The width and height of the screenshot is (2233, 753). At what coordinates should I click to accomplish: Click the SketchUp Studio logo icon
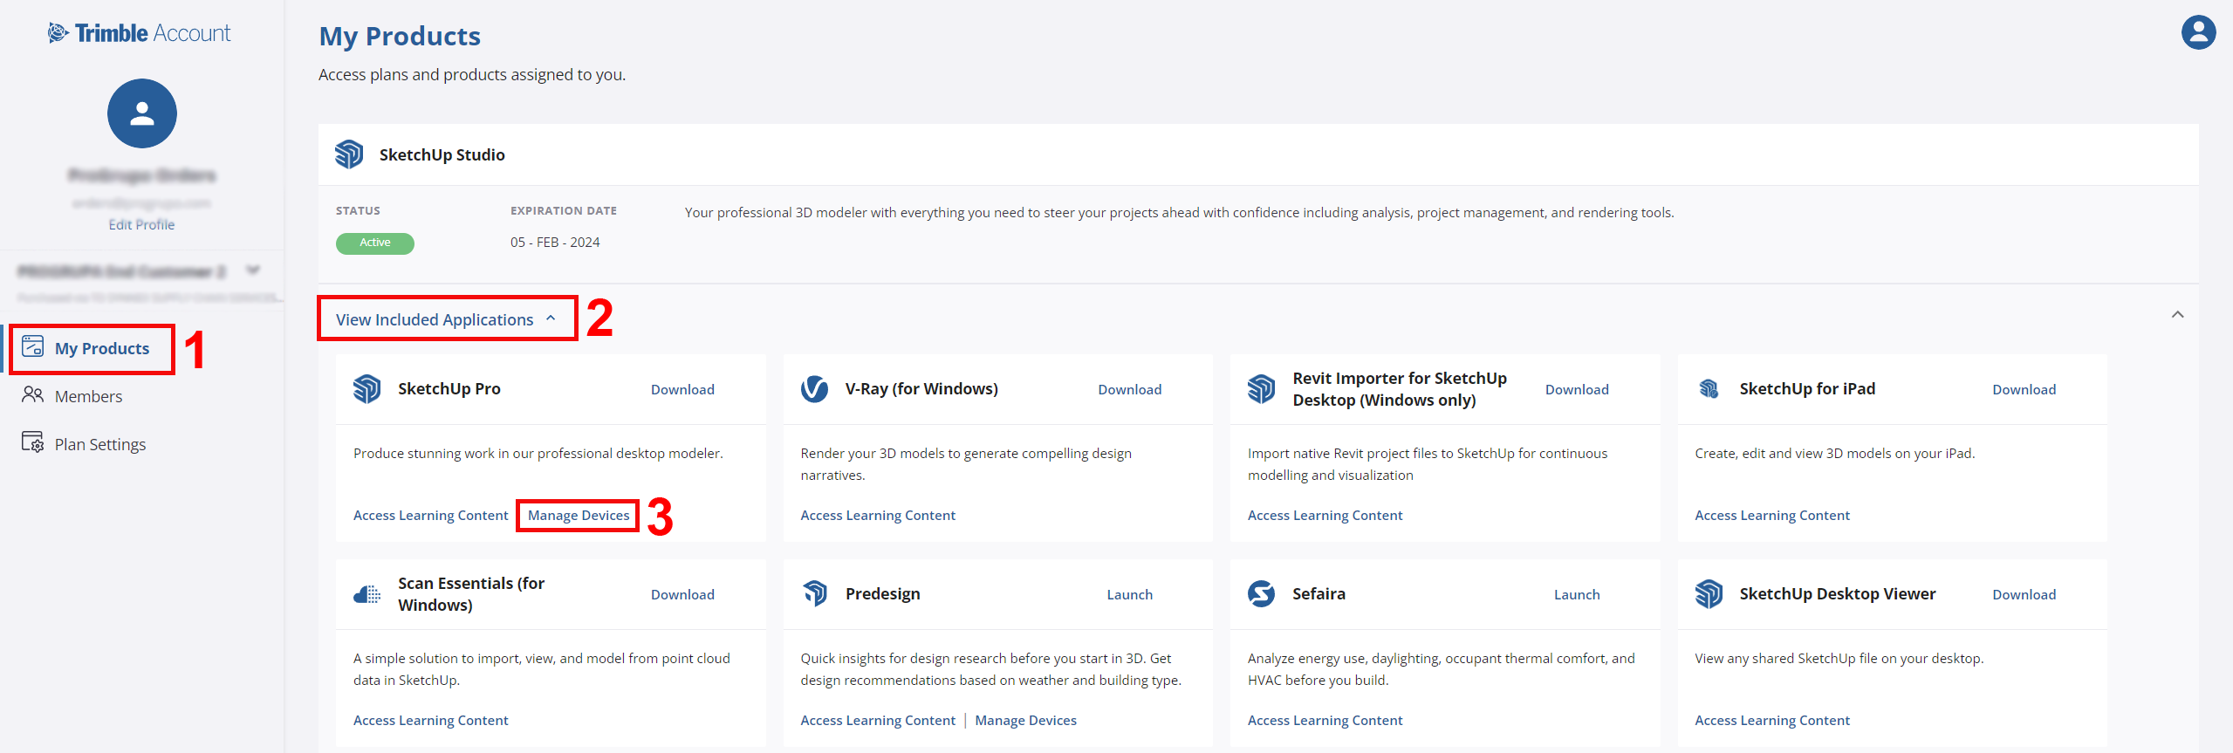(x=349, y=154)
